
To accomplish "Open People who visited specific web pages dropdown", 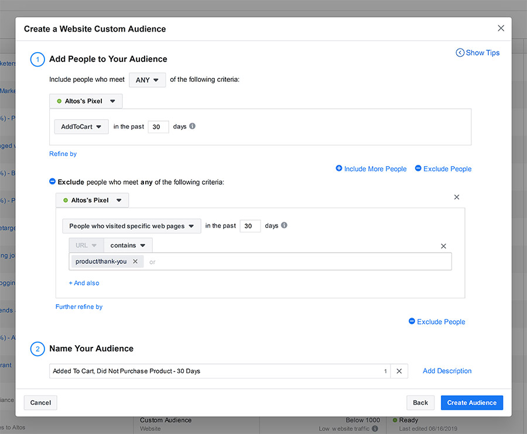I will click(x=131, y=226).
